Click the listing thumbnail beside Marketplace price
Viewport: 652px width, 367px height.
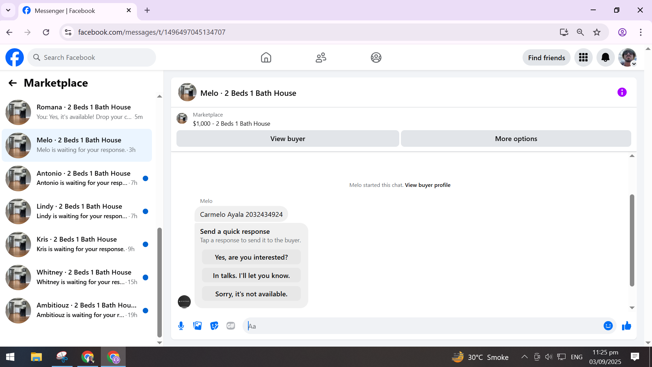182,119
